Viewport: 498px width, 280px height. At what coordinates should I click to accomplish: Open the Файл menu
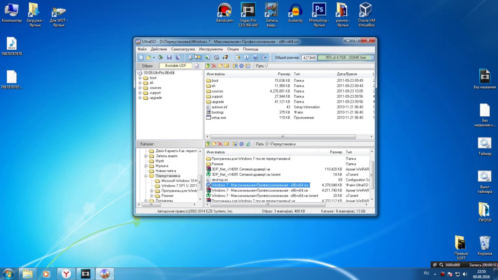142,49
